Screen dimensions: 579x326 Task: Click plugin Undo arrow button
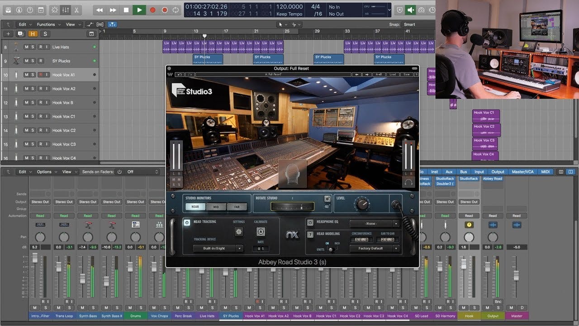[x=180, y=74]
